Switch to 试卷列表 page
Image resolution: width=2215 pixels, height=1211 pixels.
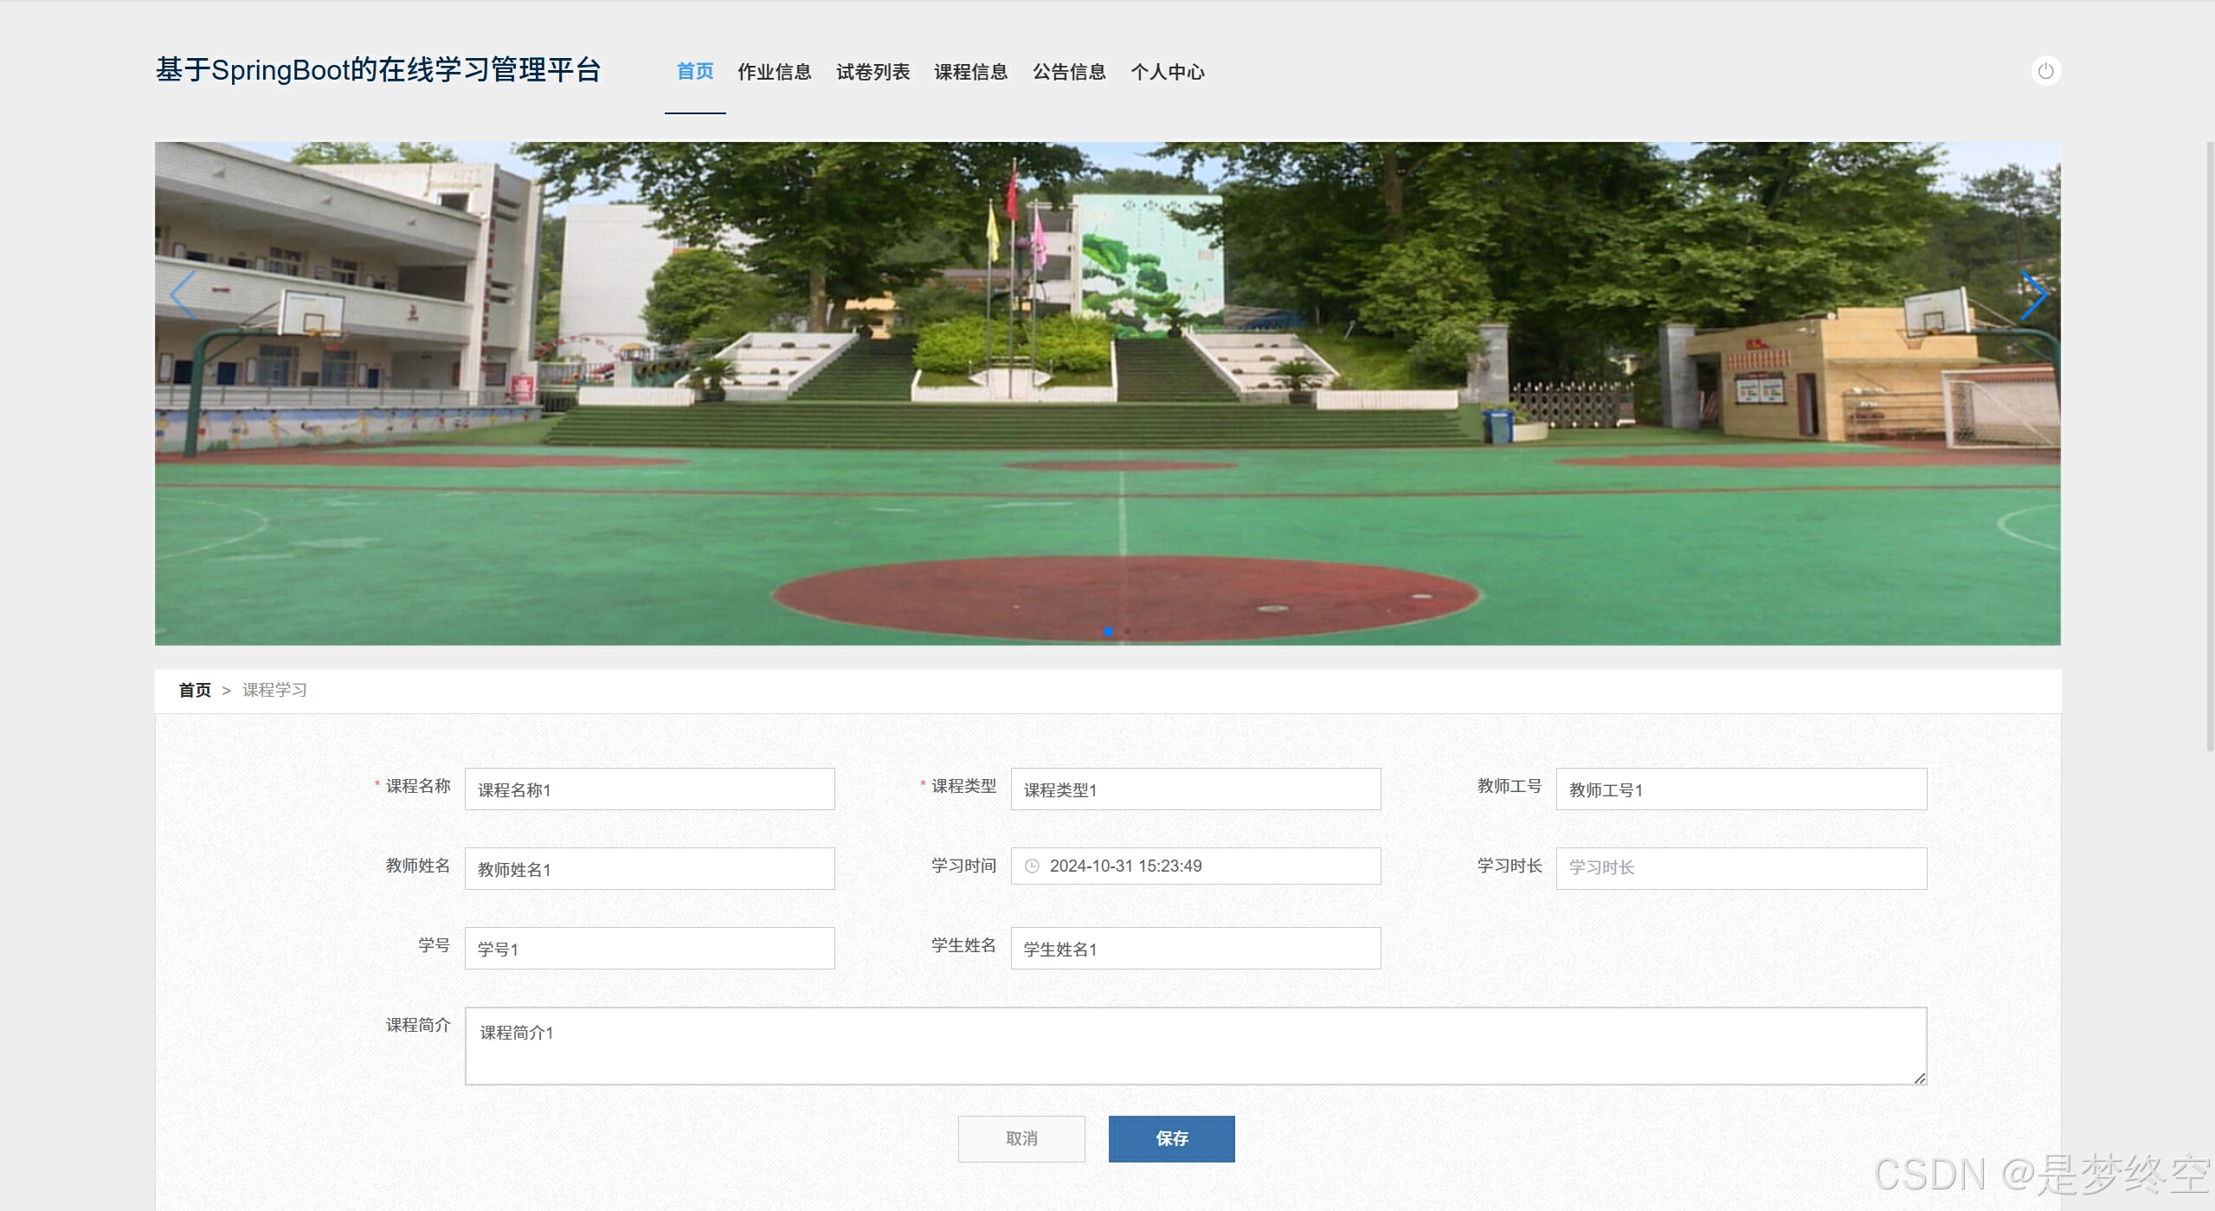pyautogui.click(x=872, y=72)
